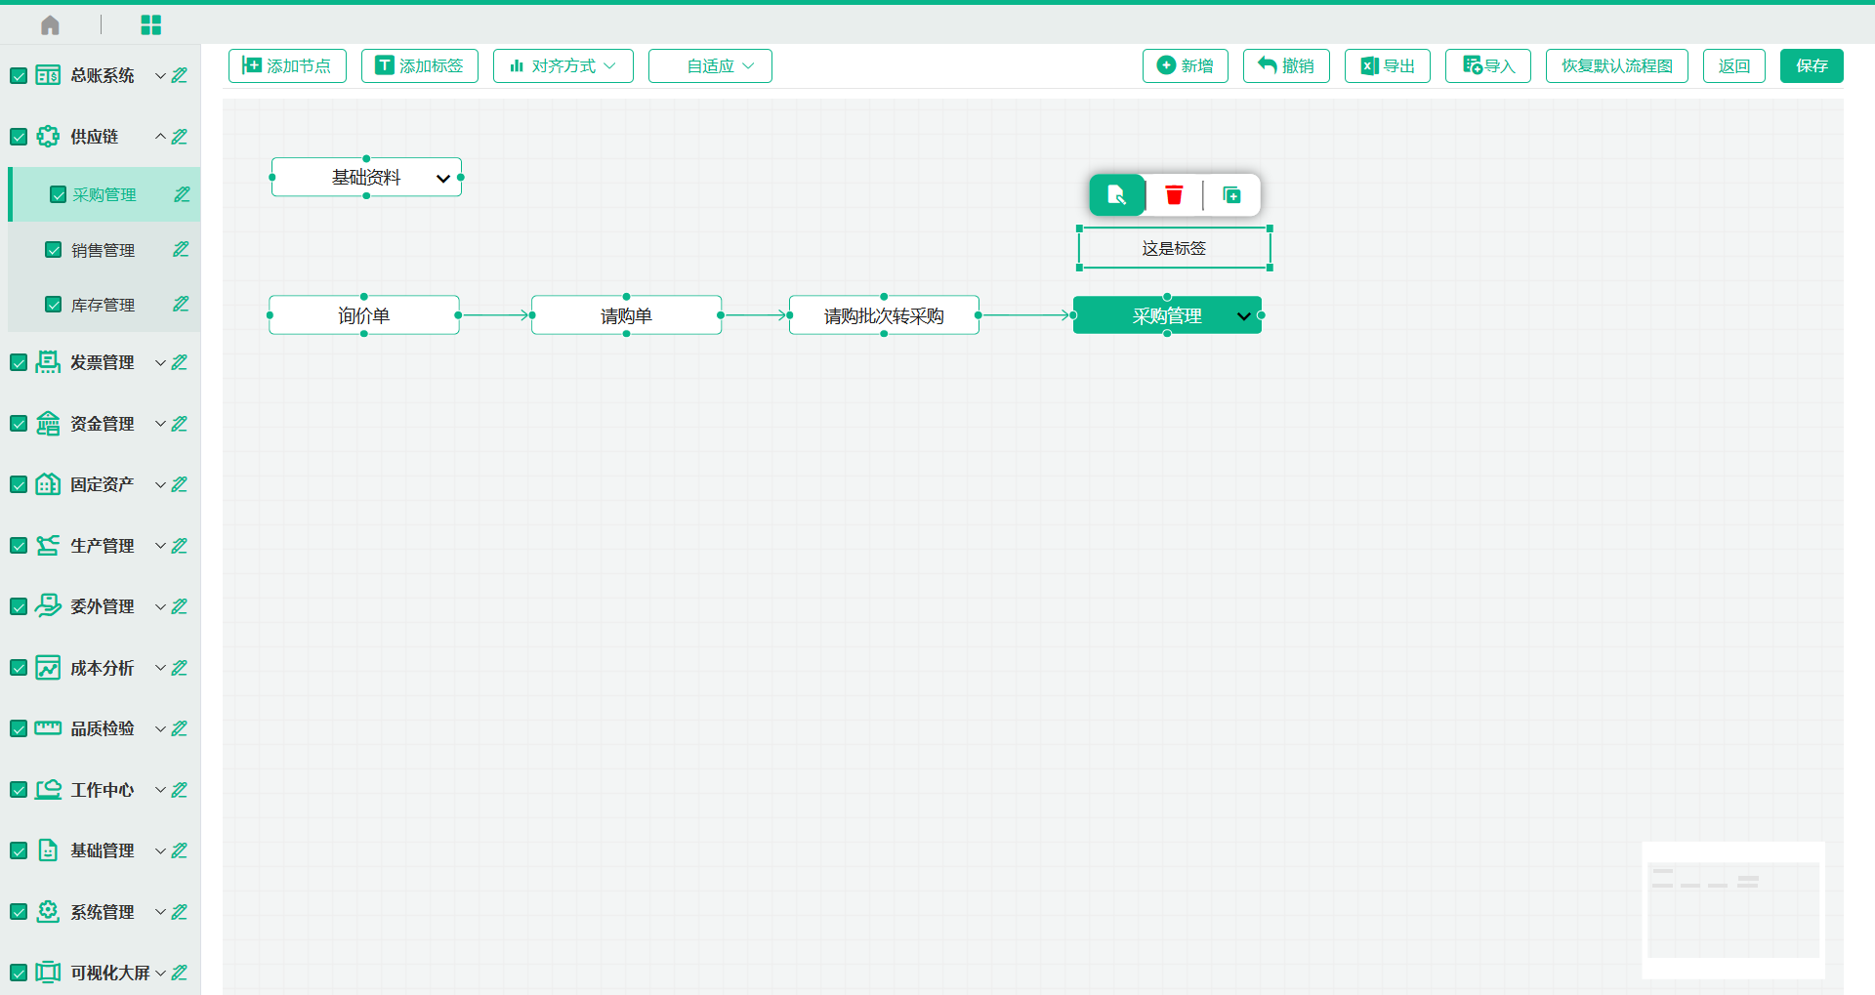Viewport: 1875px width, 995px height.
Task: Click the copy node icon in popup
Action: tap(1232, 195)
